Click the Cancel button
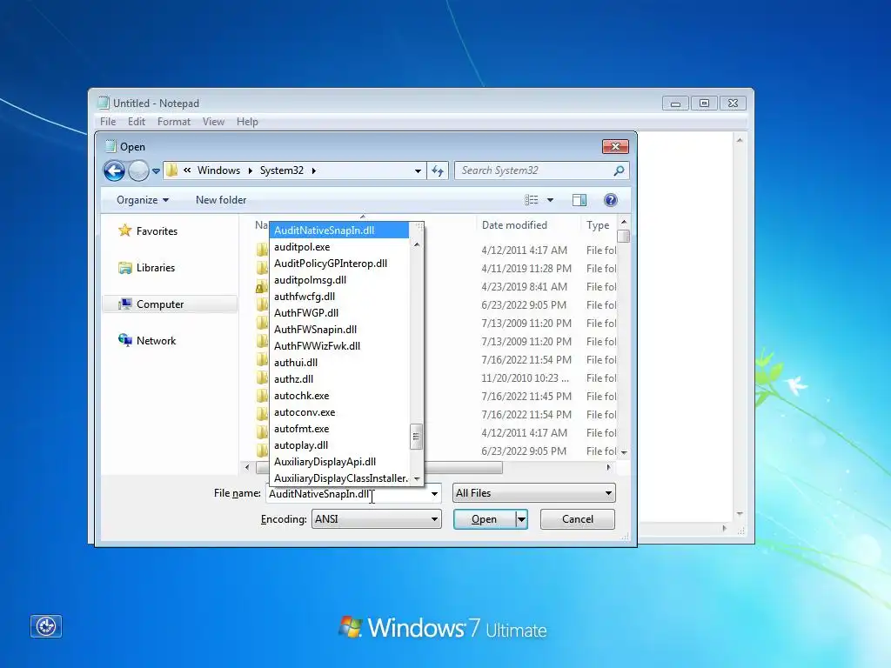The height and width of the screenshot is (668, 891). (578, 519)
